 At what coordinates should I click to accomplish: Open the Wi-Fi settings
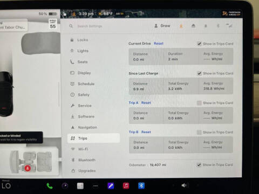[x=79, y=149]
